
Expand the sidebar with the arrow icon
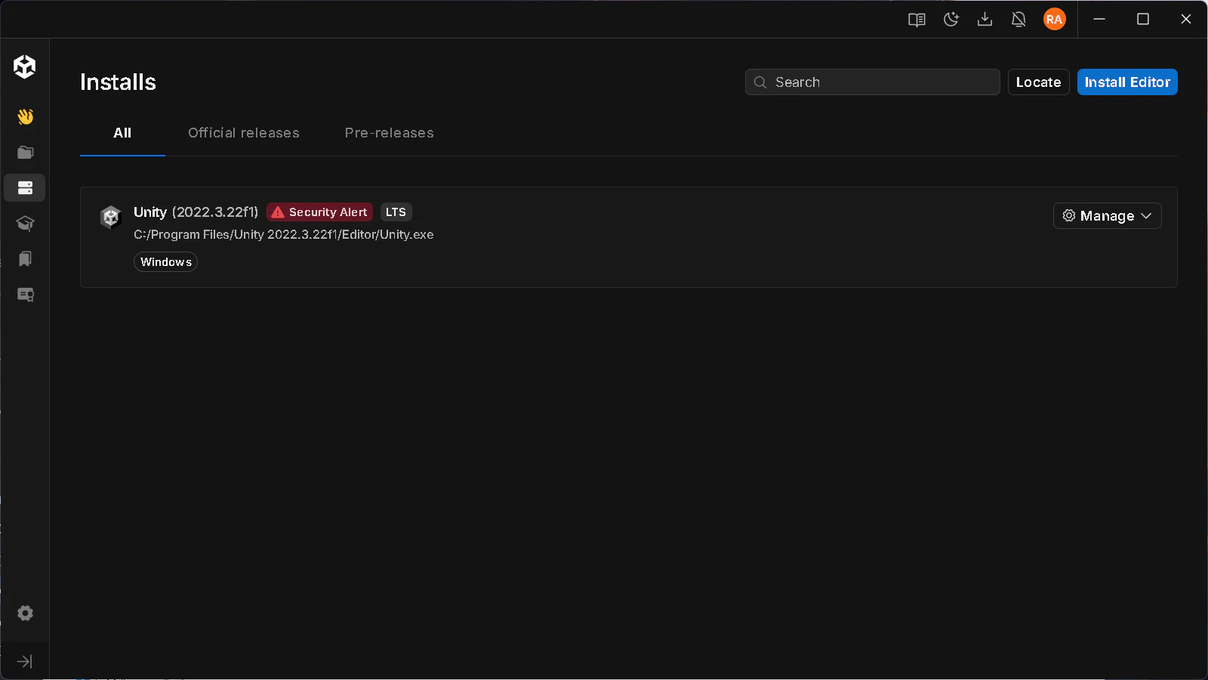(x=25, y=662)
